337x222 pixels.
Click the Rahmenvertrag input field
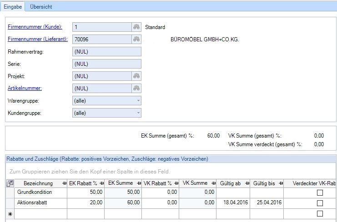tap(106, 52)
